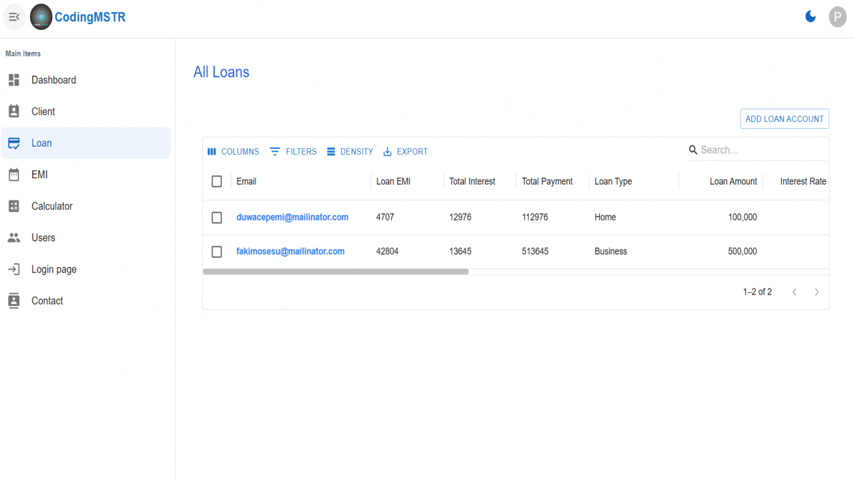
Task: Check the row for fakimosesu@mailinator.com
Action: click(217, 251)
